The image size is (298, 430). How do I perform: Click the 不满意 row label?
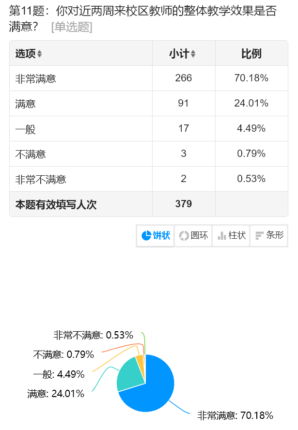[x=31, y=154]
